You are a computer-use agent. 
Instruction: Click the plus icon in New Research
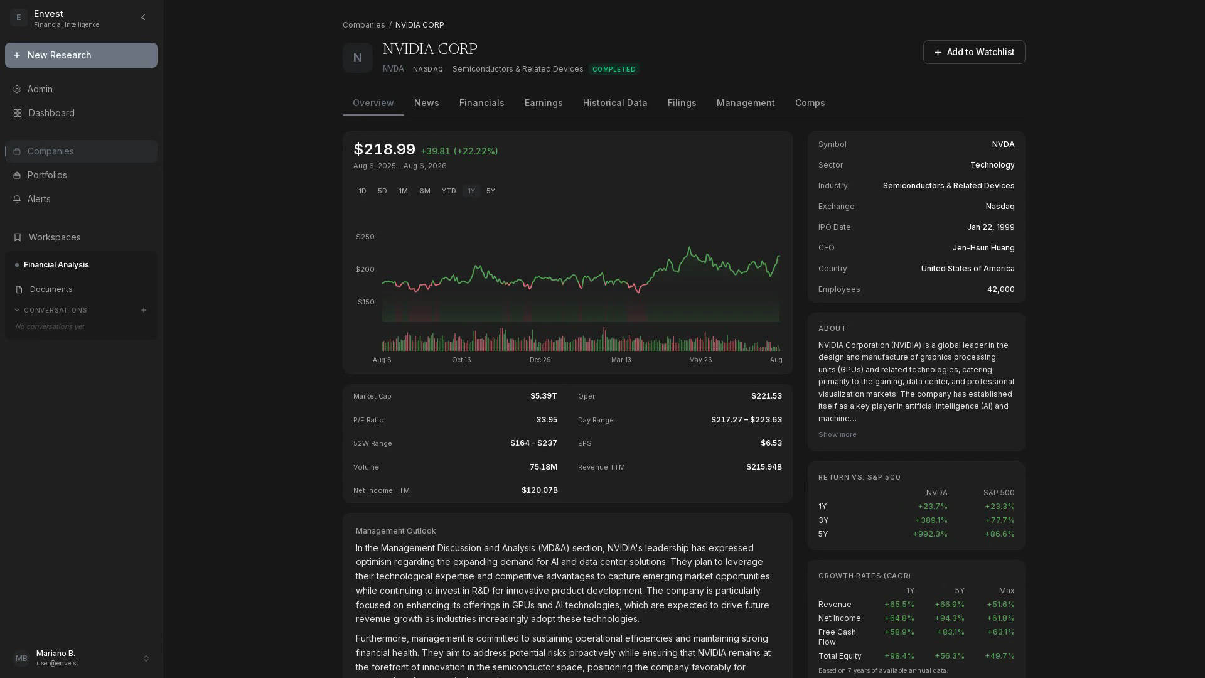[x=17, y=55]
